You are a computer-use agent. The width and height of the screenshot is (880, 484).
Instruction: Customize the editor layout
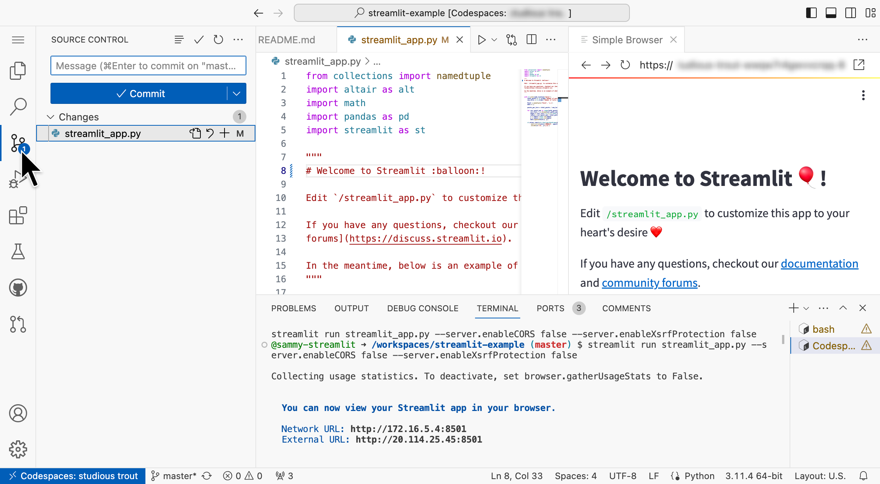[x=870, y=13]
